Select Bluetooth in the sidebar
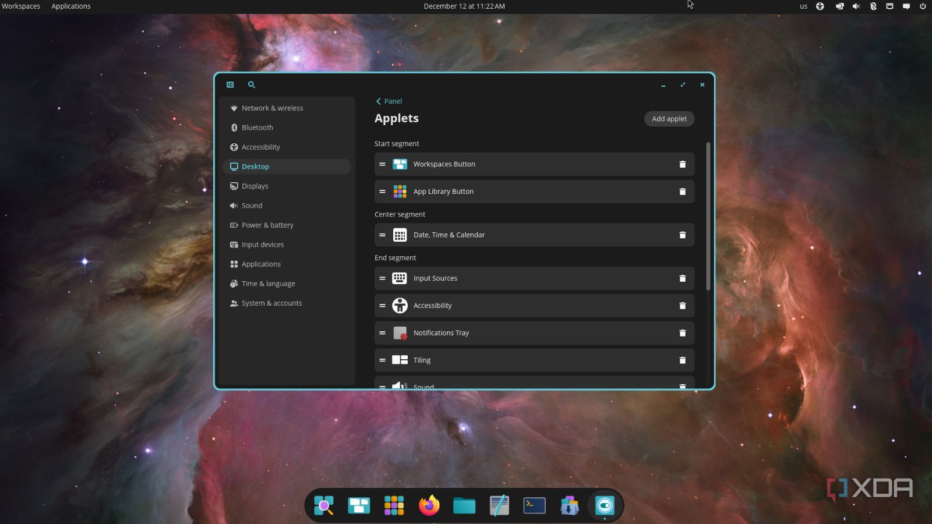Screen dimensions: 932x524 point(287,128)
